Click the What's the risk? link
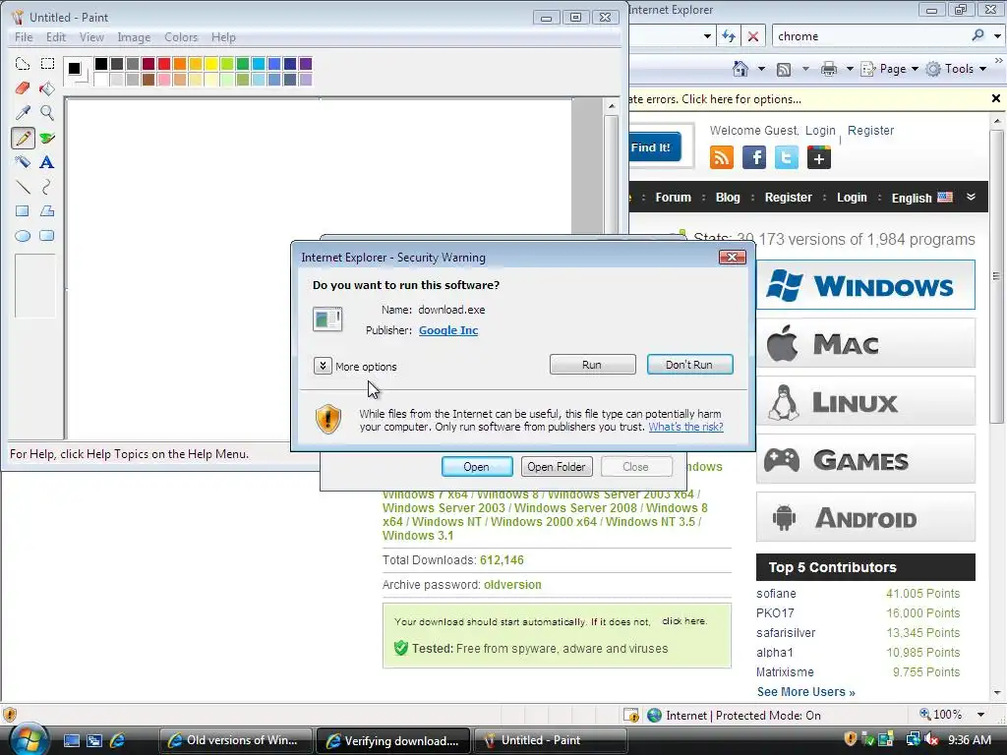The width and height of the screenshot is (1007, 755). click(685, 427)
